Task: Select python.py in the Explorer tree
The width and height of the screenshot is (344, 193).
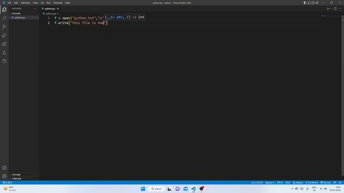Action: pos(24,18)
